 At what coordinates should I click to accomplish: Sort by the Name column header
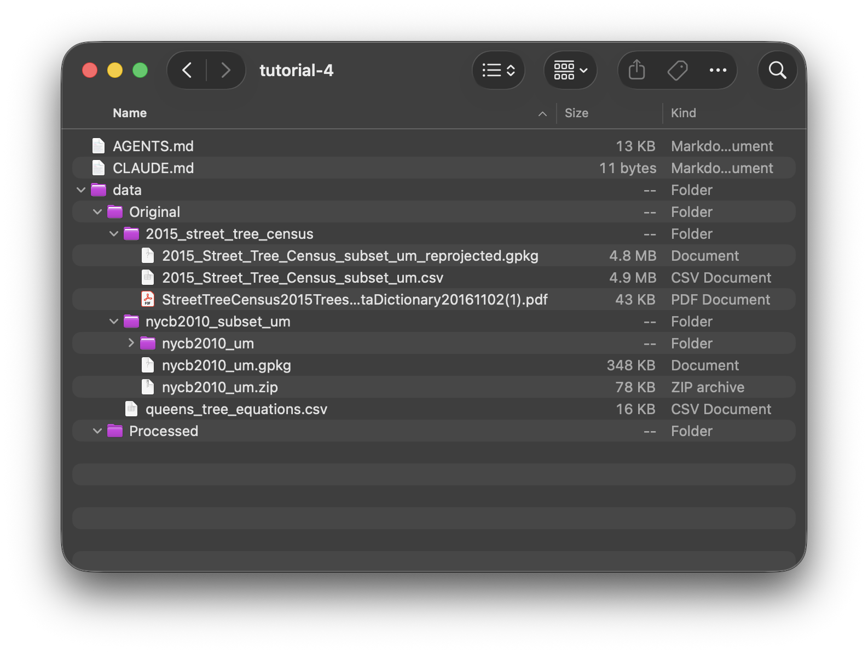(130, 113)
